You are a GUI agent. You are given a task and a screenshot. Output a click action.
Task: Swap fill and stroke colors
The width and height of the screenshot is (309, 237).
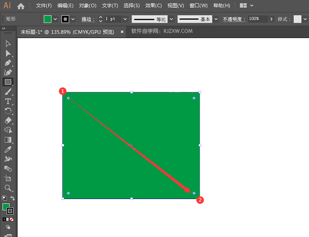[x=13, y=199]
